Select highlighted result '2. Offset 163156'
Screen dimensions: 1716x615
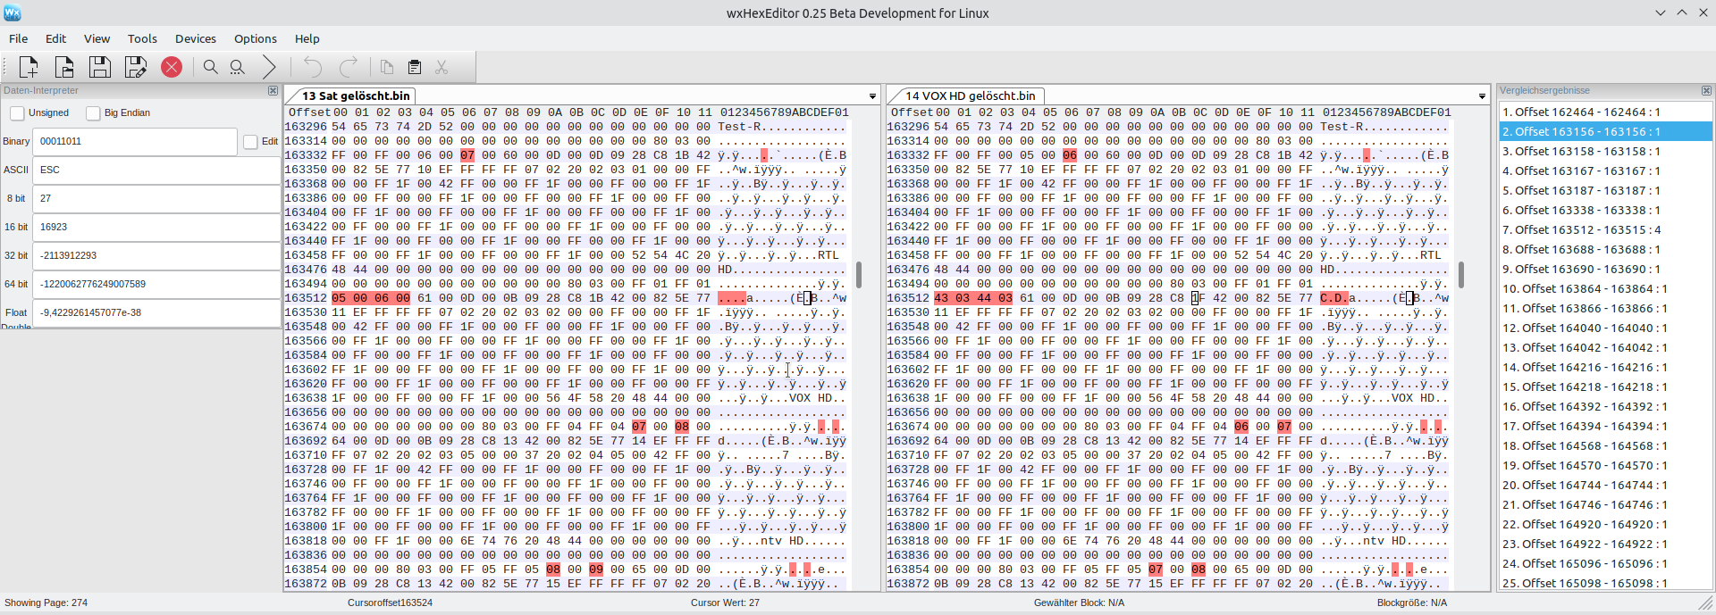click(1605, 131)
